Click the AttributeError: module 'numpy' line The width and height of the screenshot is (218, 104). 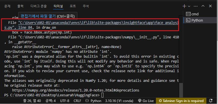pos(58,52)
